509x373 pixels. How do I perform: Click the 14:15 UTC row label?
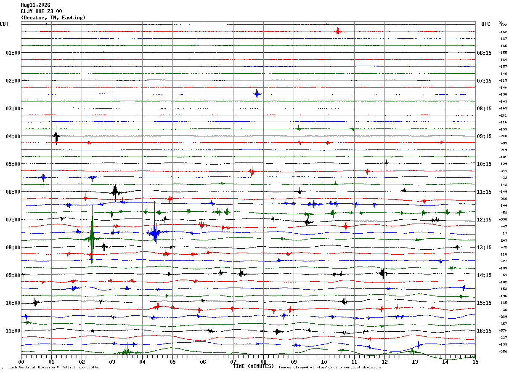tap(484, 275)
